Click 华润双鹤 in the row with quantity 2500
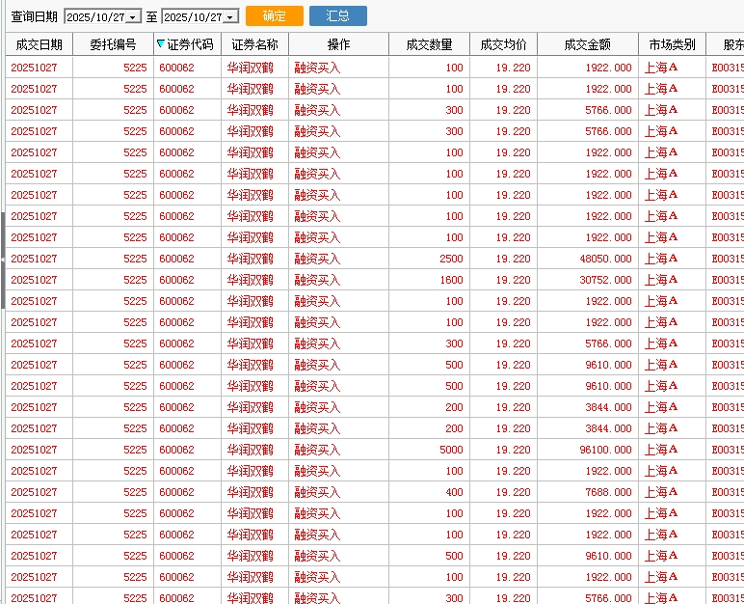Image resolution: width=744 pixels, height=604 pixels. [x=250, y=259]
